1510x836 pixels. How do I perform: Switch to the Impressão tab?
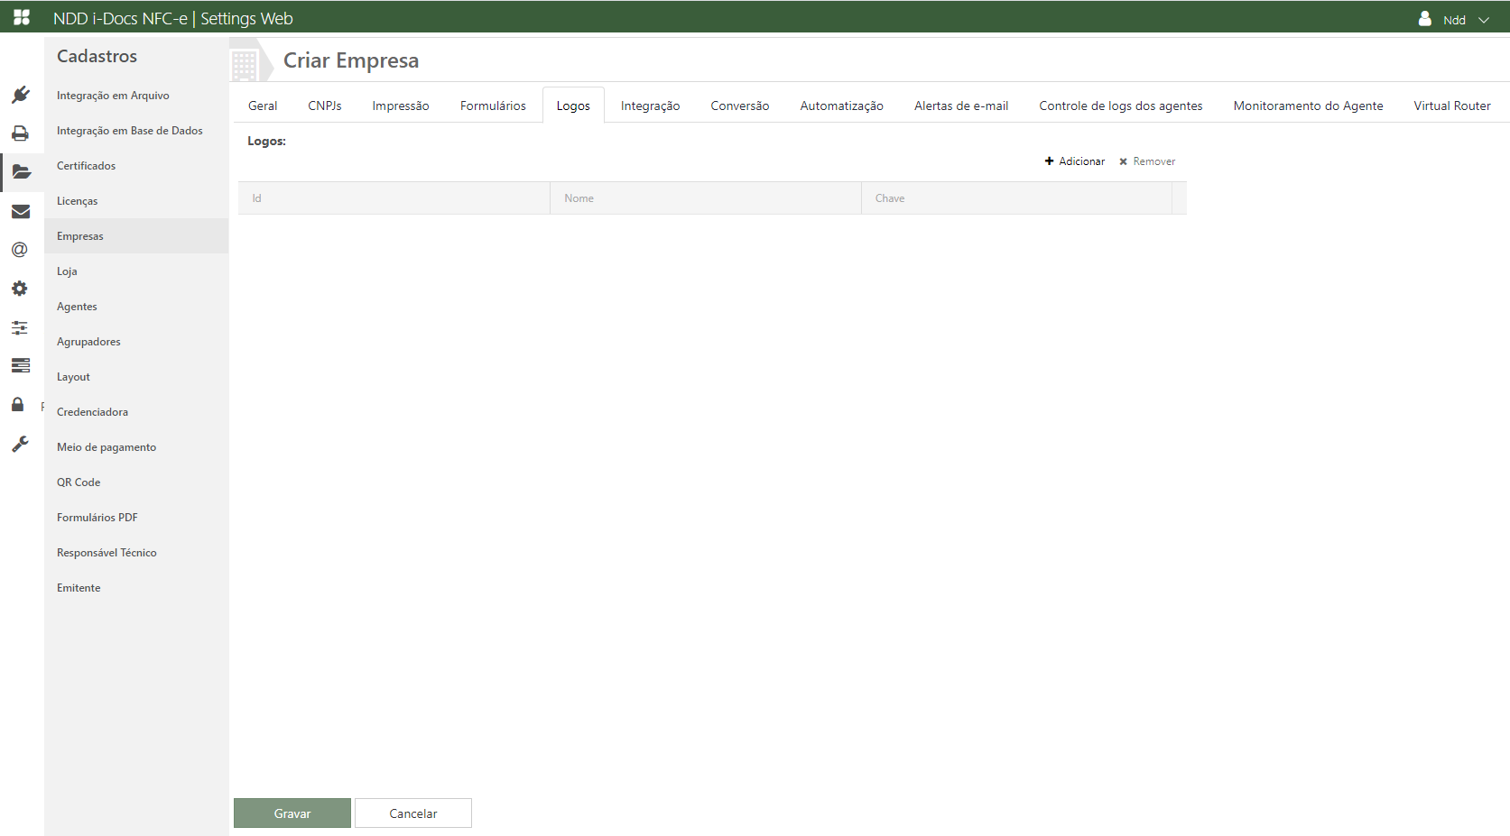click(x=400, y=106)
